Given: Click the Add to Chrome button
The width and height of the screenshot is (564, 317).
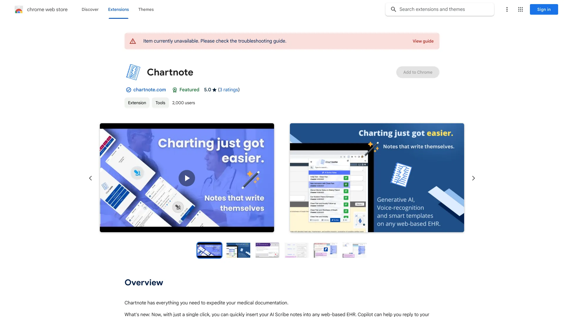Looking at the screenshot, I should [418, 72].
